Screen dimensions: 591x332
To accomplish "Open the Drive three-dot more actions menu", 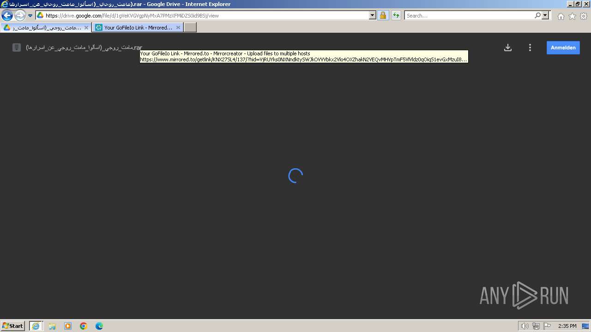I will [530, 47].
